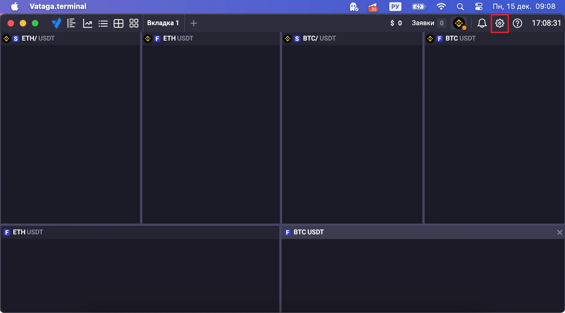
Task: Click the four-squares workspace layout icon
Action: click(134, 23)
